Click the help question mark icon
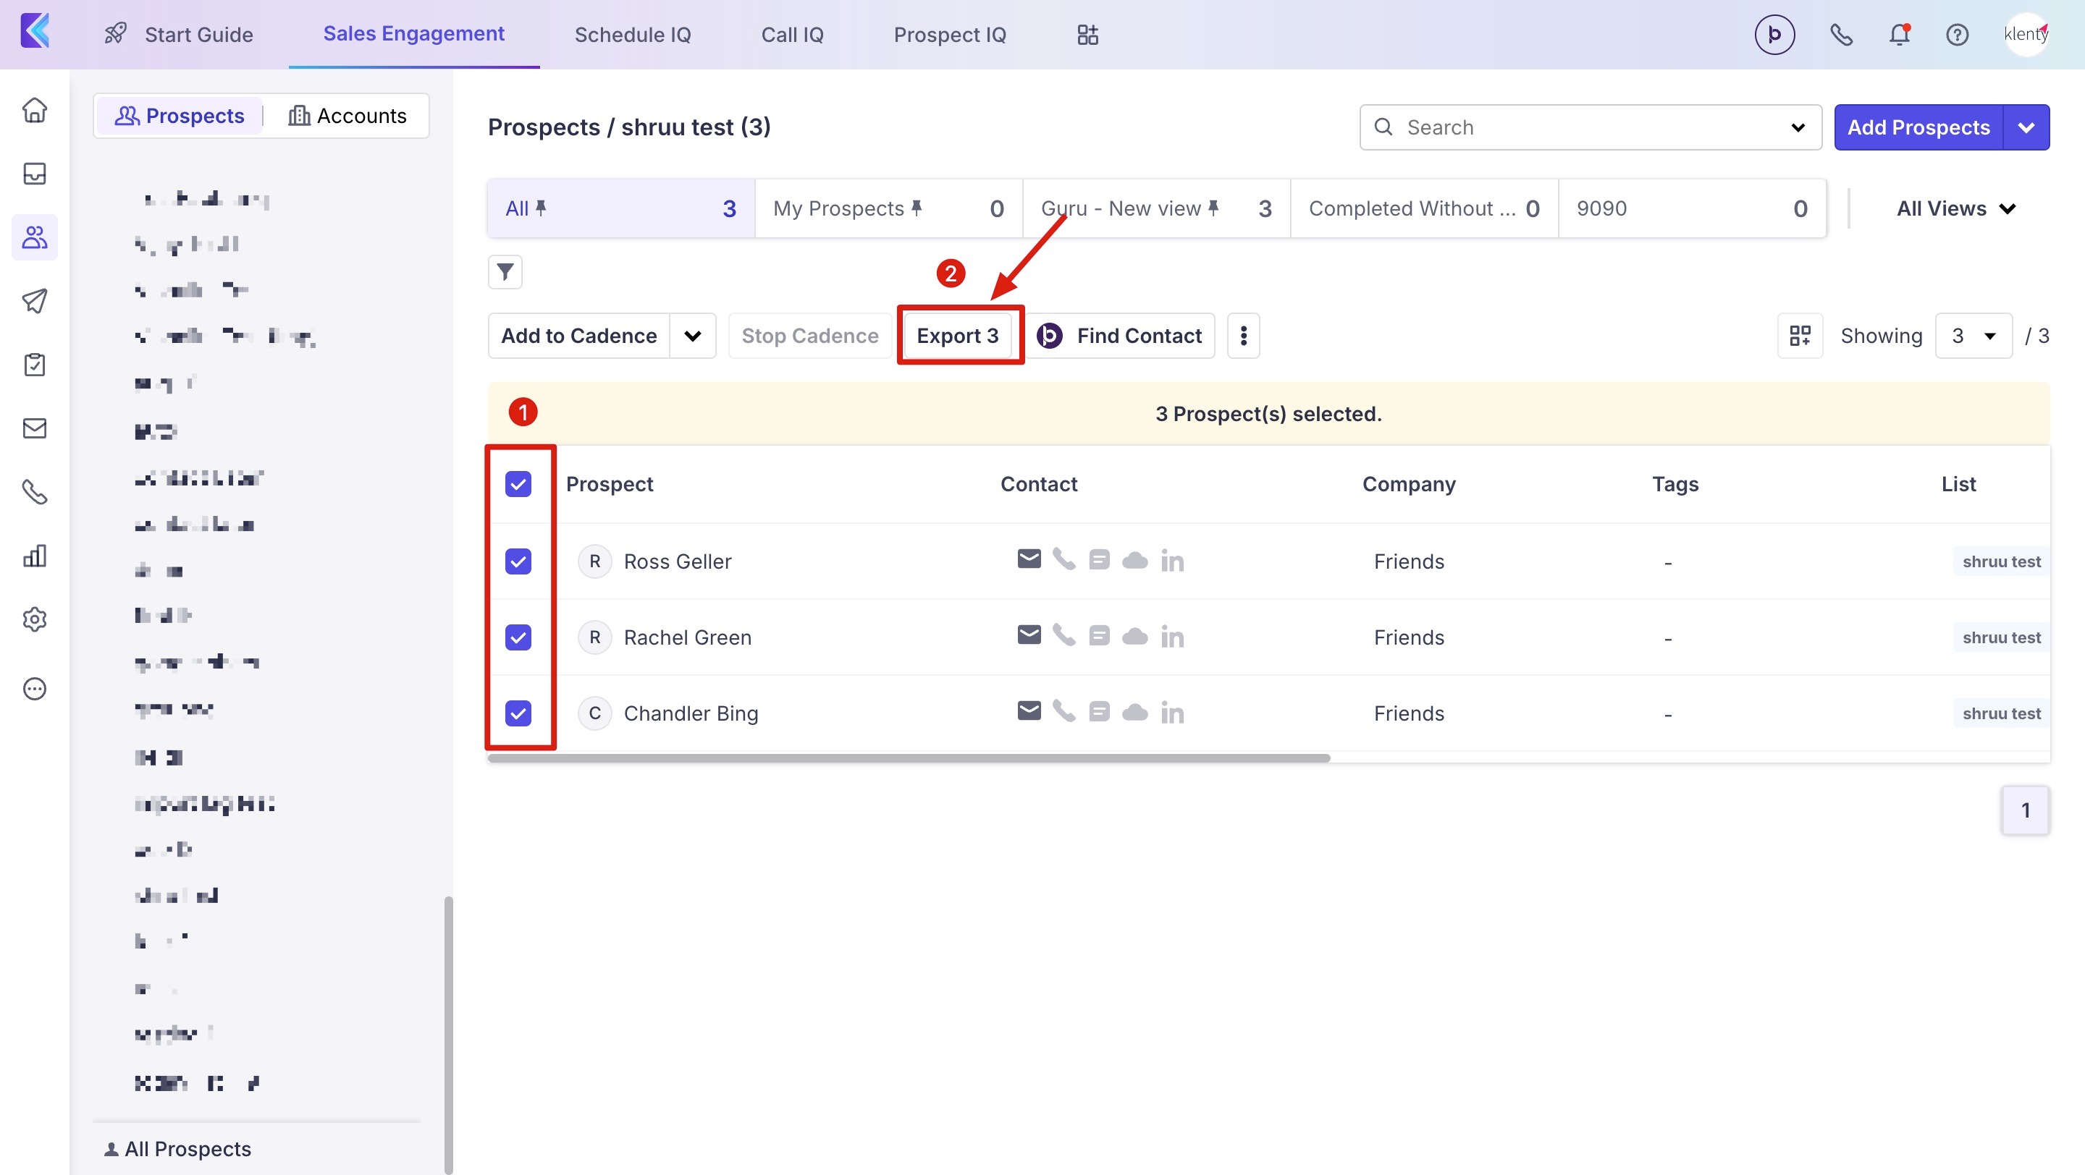2085x1175 pixels. 1957,35
